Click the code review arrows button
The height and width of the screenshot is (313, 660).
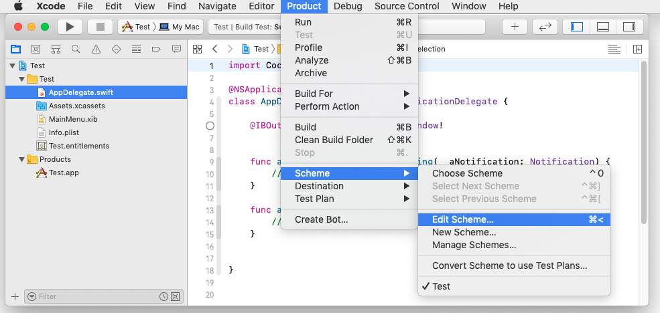click(x=545, y=27)
